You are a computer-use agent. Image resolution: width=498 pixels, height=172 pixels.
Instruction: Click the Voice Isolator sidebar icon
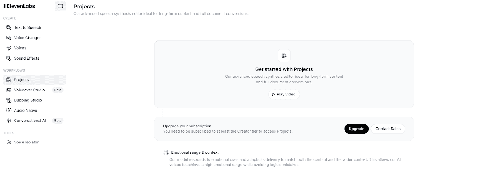pyautogui.click(x=9, y=143)
